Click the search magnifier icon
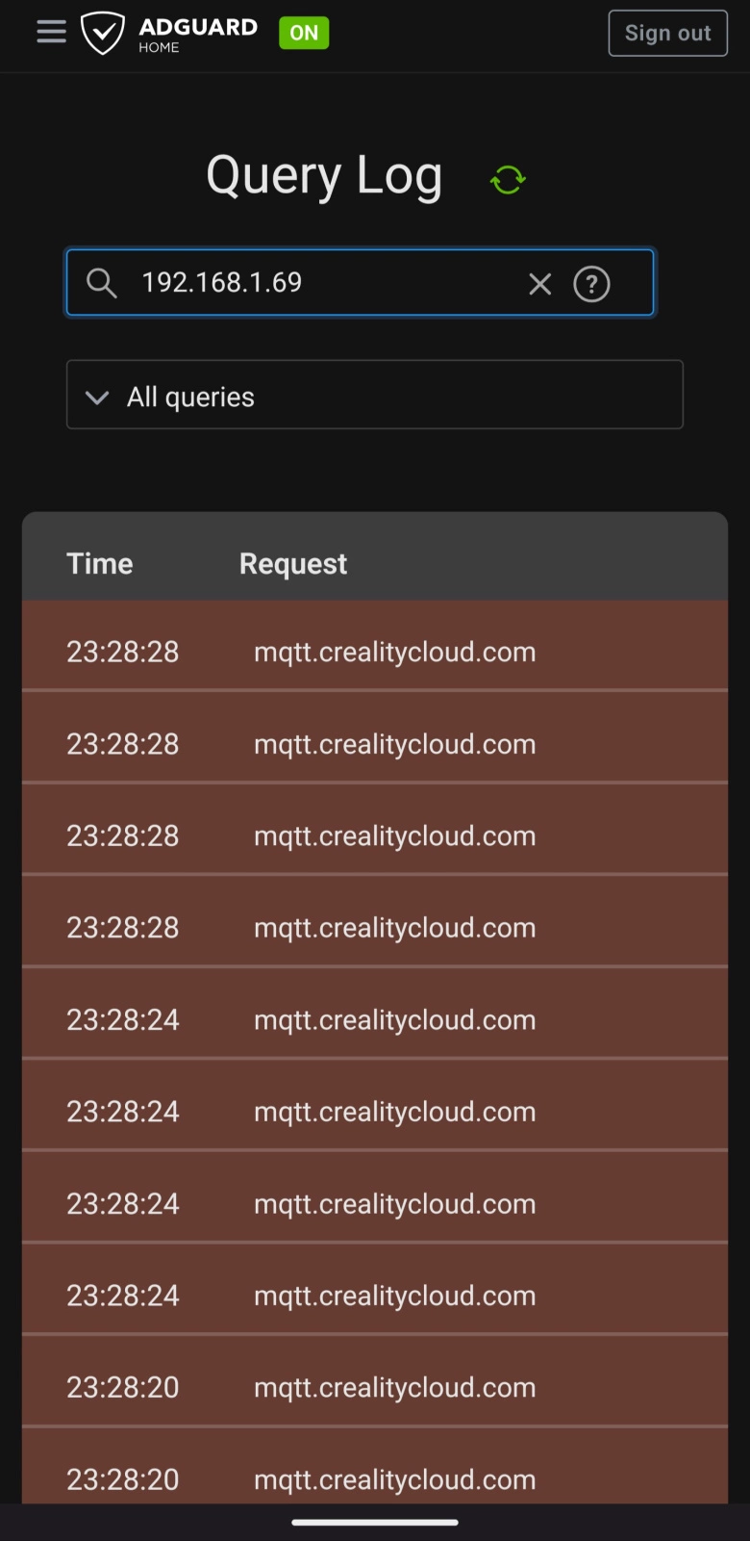The height and width of the screenshot is (1541, 750). 101,283
